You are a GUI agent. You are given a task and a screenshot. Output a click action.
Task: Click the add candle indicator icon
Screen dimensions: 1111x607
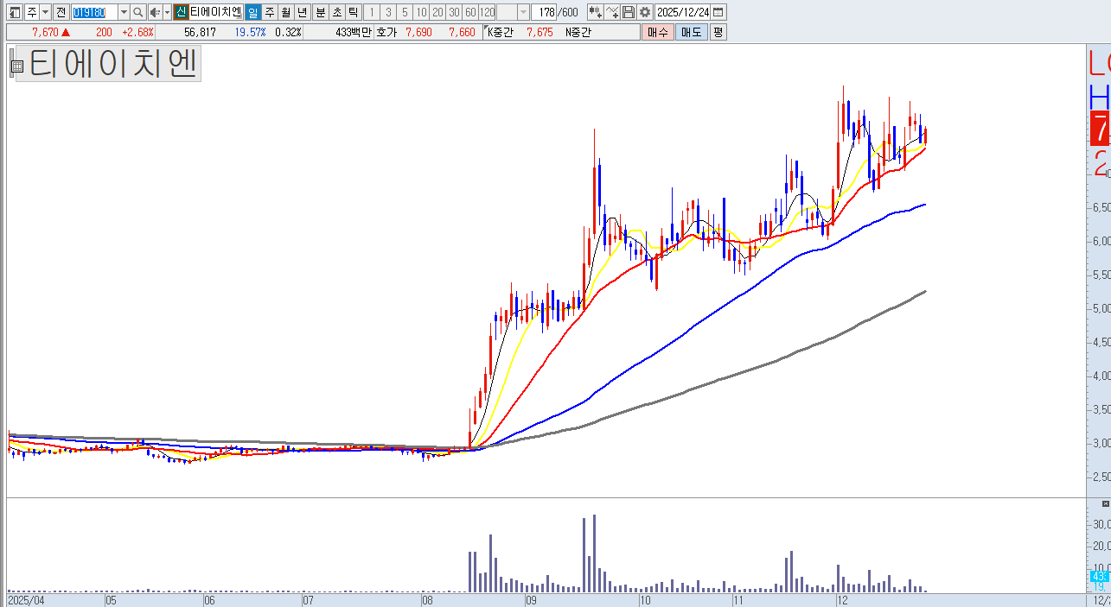(x=595, y=12)
